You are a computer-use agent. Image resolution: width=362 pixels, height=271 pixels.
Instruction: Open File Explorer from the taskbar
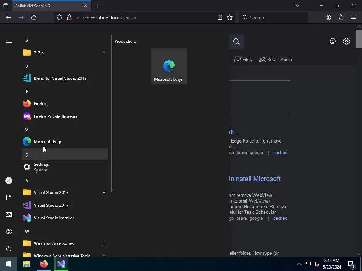(x=26, y=264)
